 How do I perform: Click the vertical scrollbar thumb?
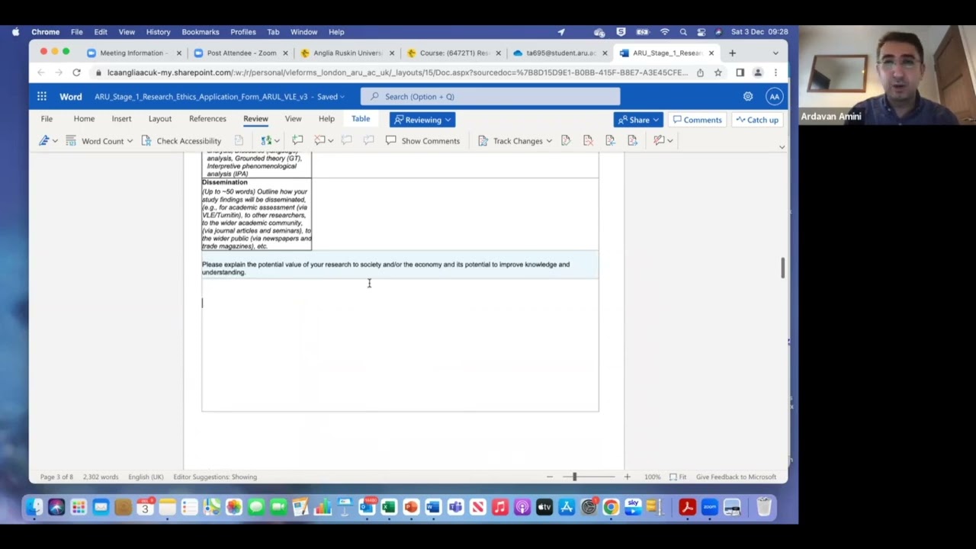[782, 268]
